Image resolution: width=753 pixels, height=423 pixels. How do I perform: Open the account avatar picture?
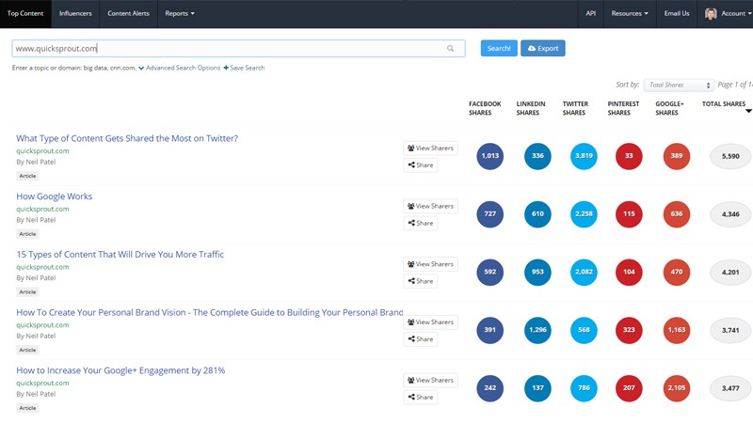coord(711,13)
